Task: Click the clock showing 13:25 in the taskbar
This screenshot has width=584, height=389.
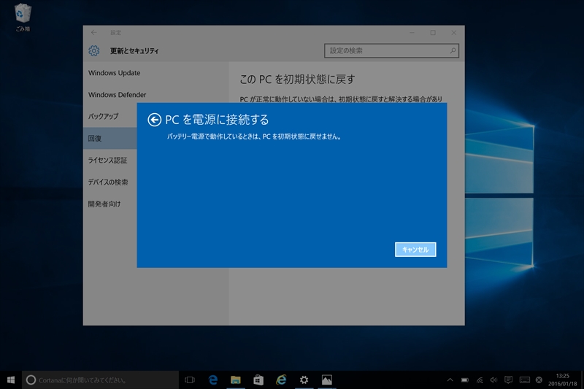Action: tap(562, 380)
